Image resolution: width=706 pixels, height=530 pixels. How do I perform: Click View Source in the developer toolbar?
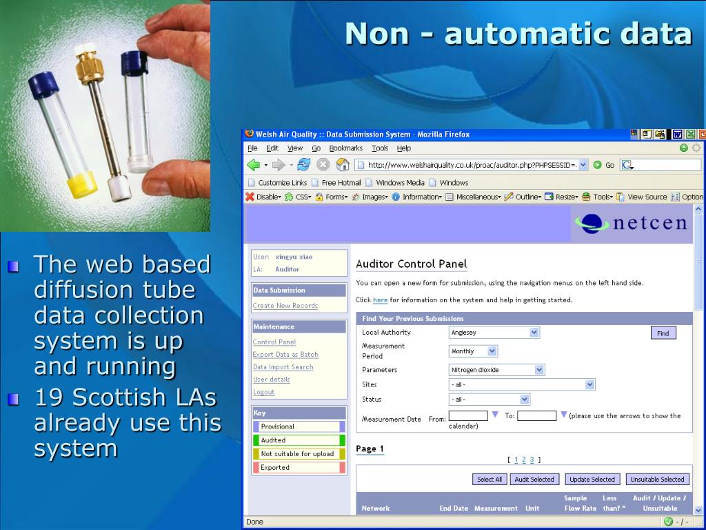642,197
